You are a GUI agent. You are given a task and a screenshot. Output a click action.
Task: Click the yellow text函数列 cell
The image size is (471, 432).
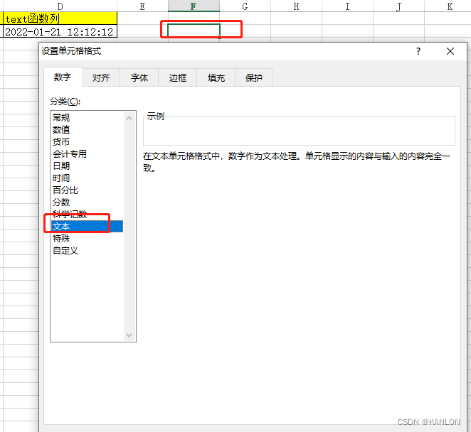pos(60,18)
